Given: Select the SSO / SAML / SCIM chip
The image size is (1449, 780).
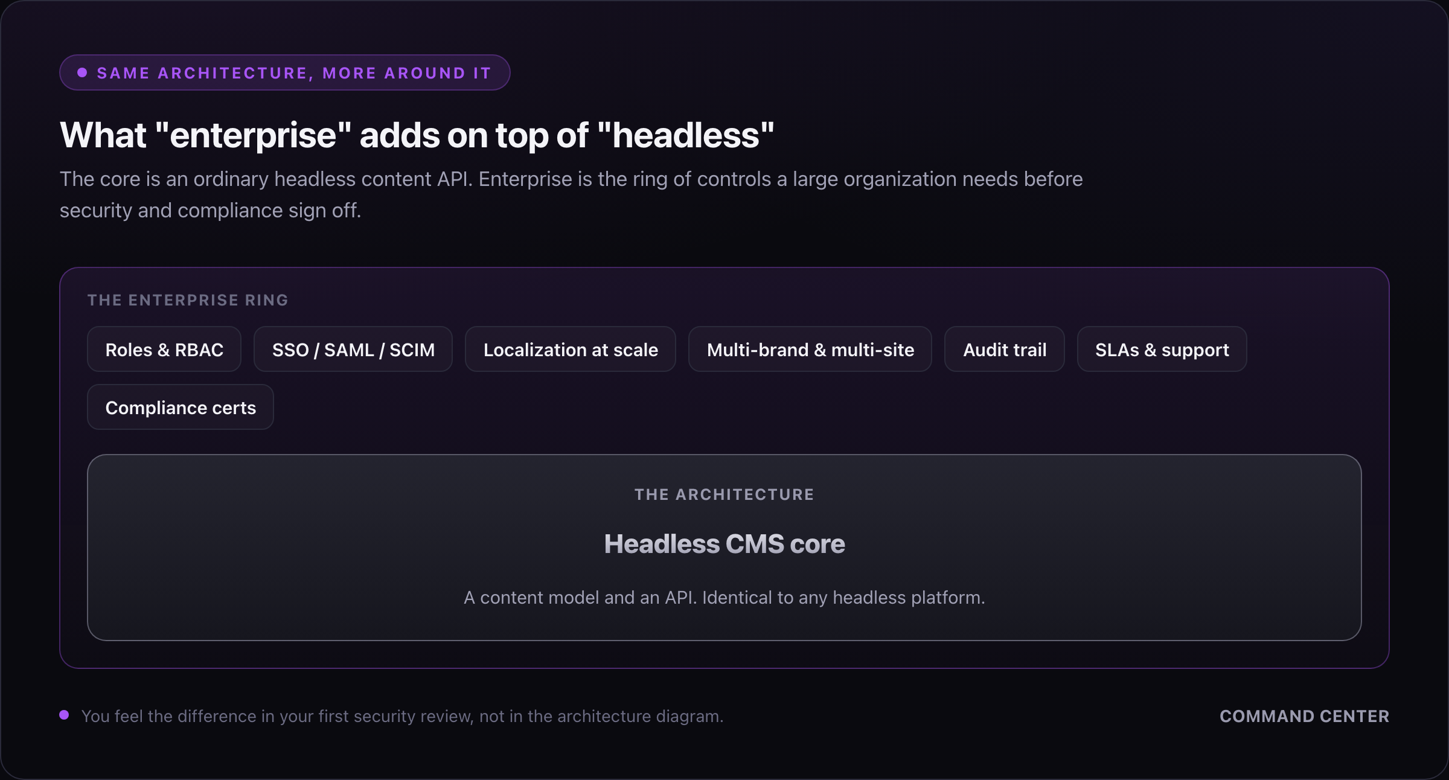Looking at the screenshot, I should (353, 350).
